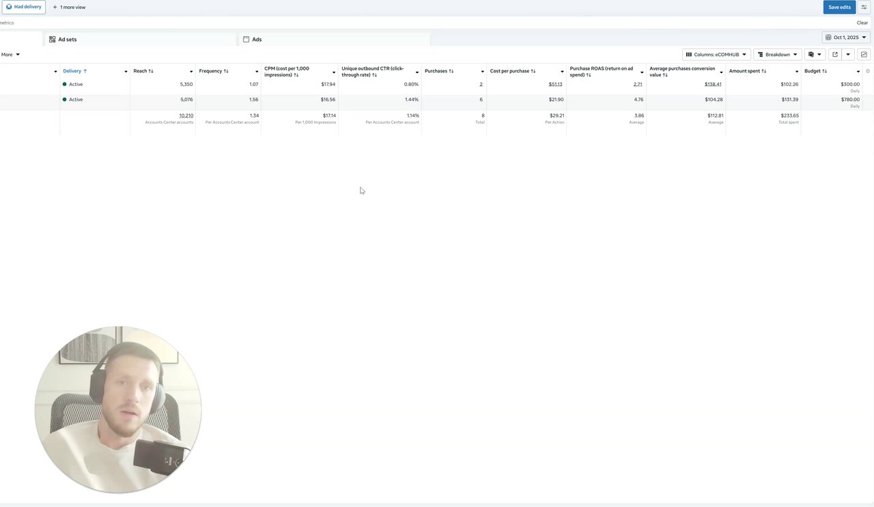Viewport: 874px width, 507px height.
Task: Open the Purchases column options arrow
Action: pos(482,72)
